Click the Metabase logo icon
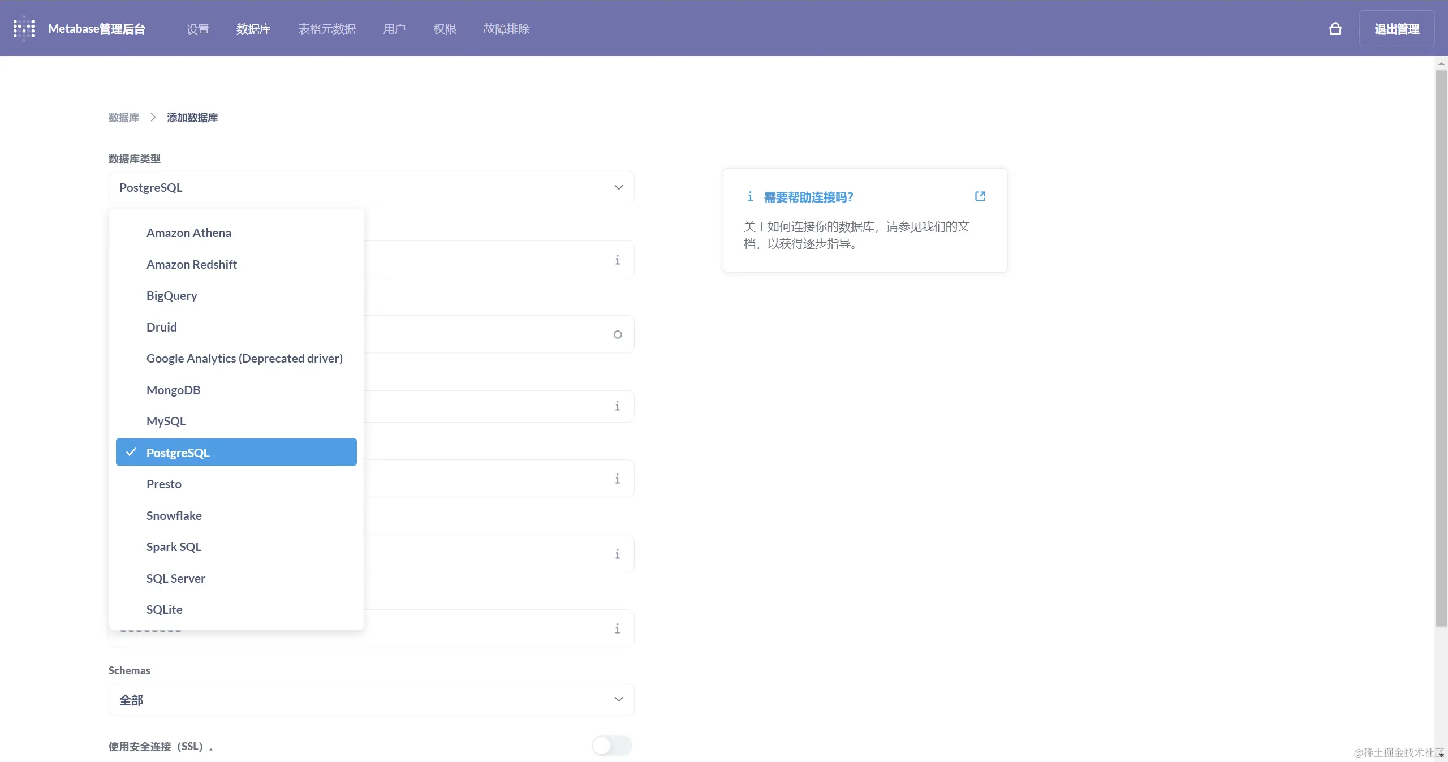The width and height of the screenshot is (1448, 762). (x=24, y=28)
